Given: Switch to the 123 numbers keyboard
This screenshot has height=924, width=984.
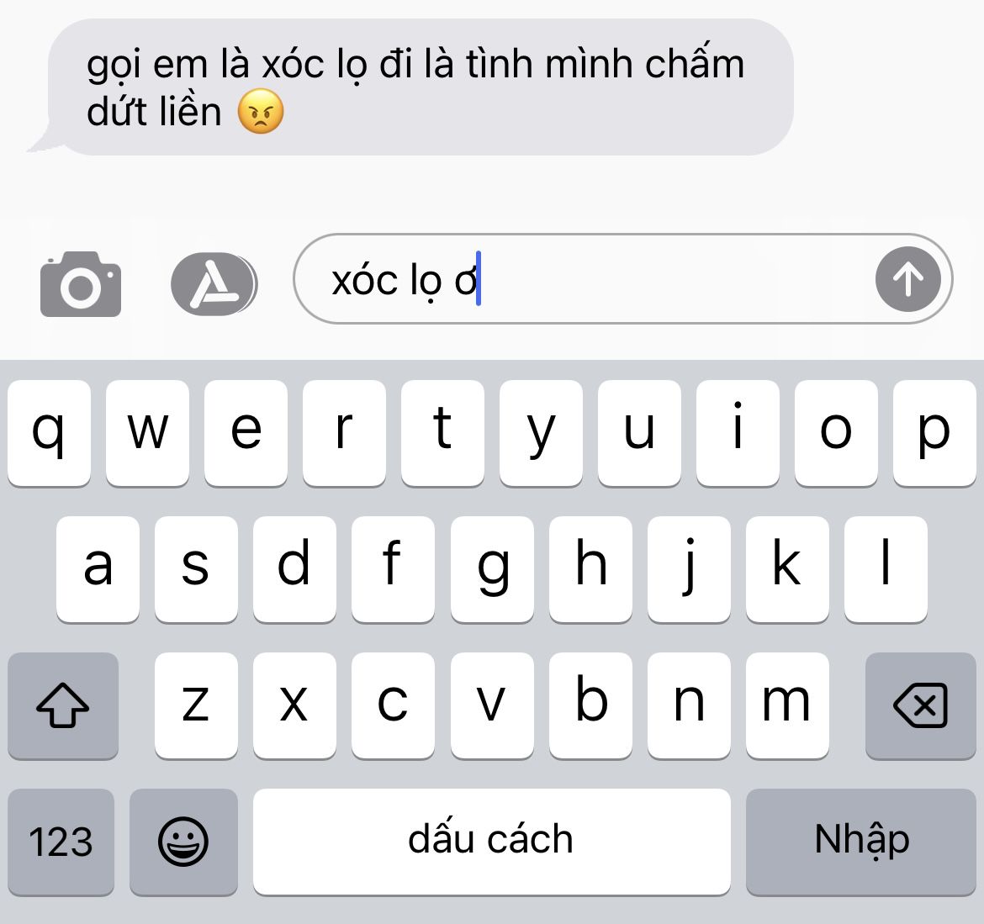Looking at the screenshot, I should point(61,842).
